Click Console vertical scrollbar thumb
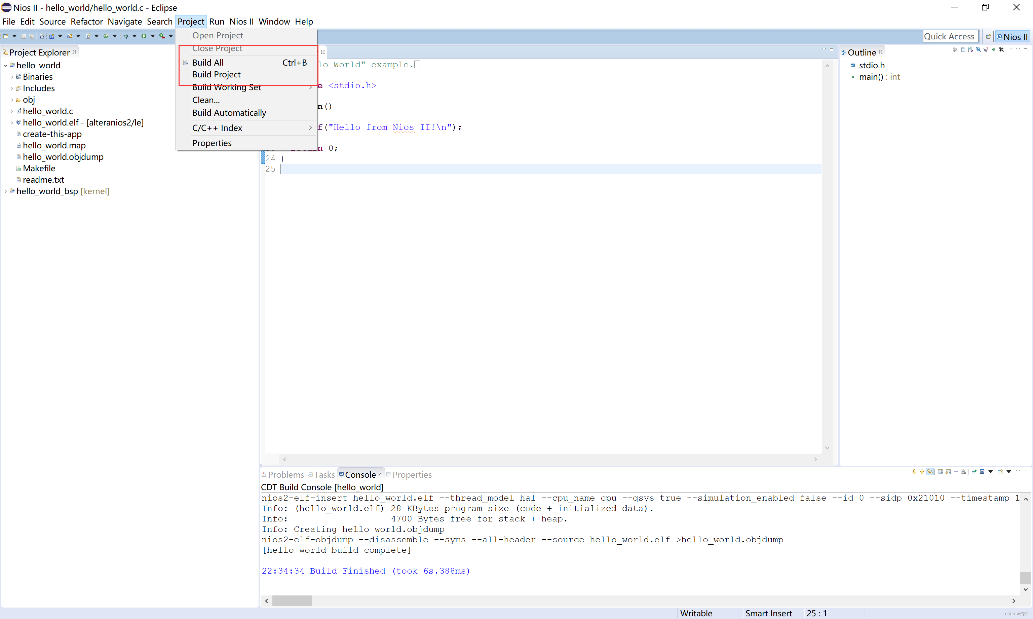The height and width of the screenshot is (619, 1033). click(x=1026, y=578)
